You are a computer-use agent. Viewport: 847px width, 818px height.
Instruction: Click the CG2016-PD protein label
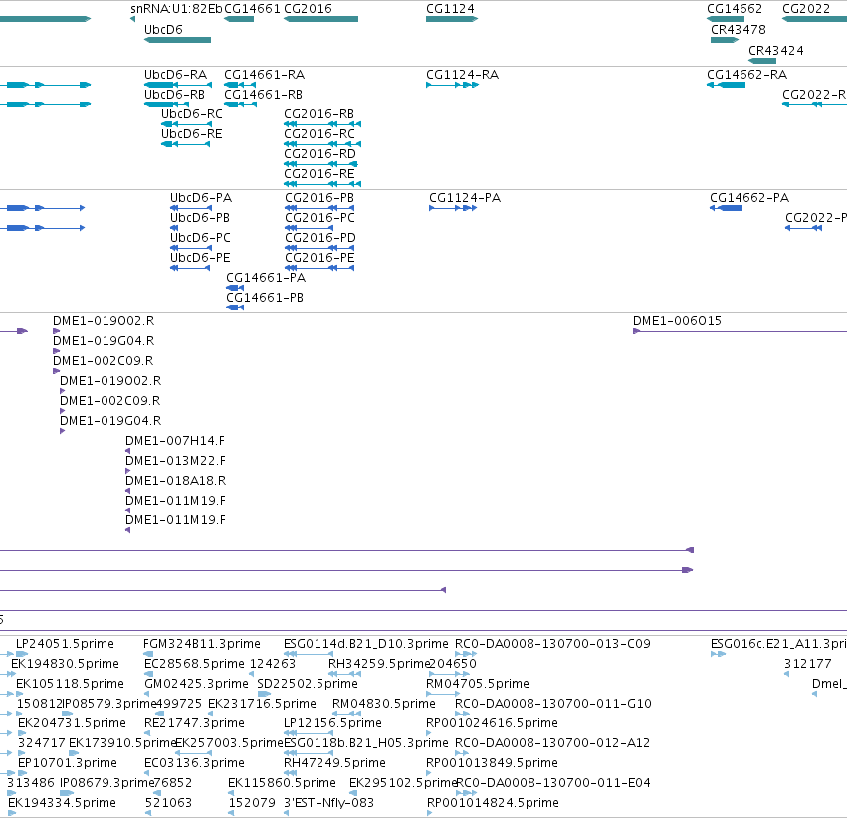tap(320, 238)
